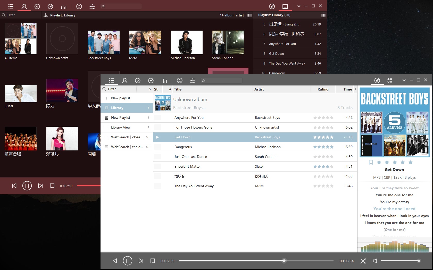Open album view icon in back dark window
This screenshot has width=433, height=270.
click(x=37, y=6)
